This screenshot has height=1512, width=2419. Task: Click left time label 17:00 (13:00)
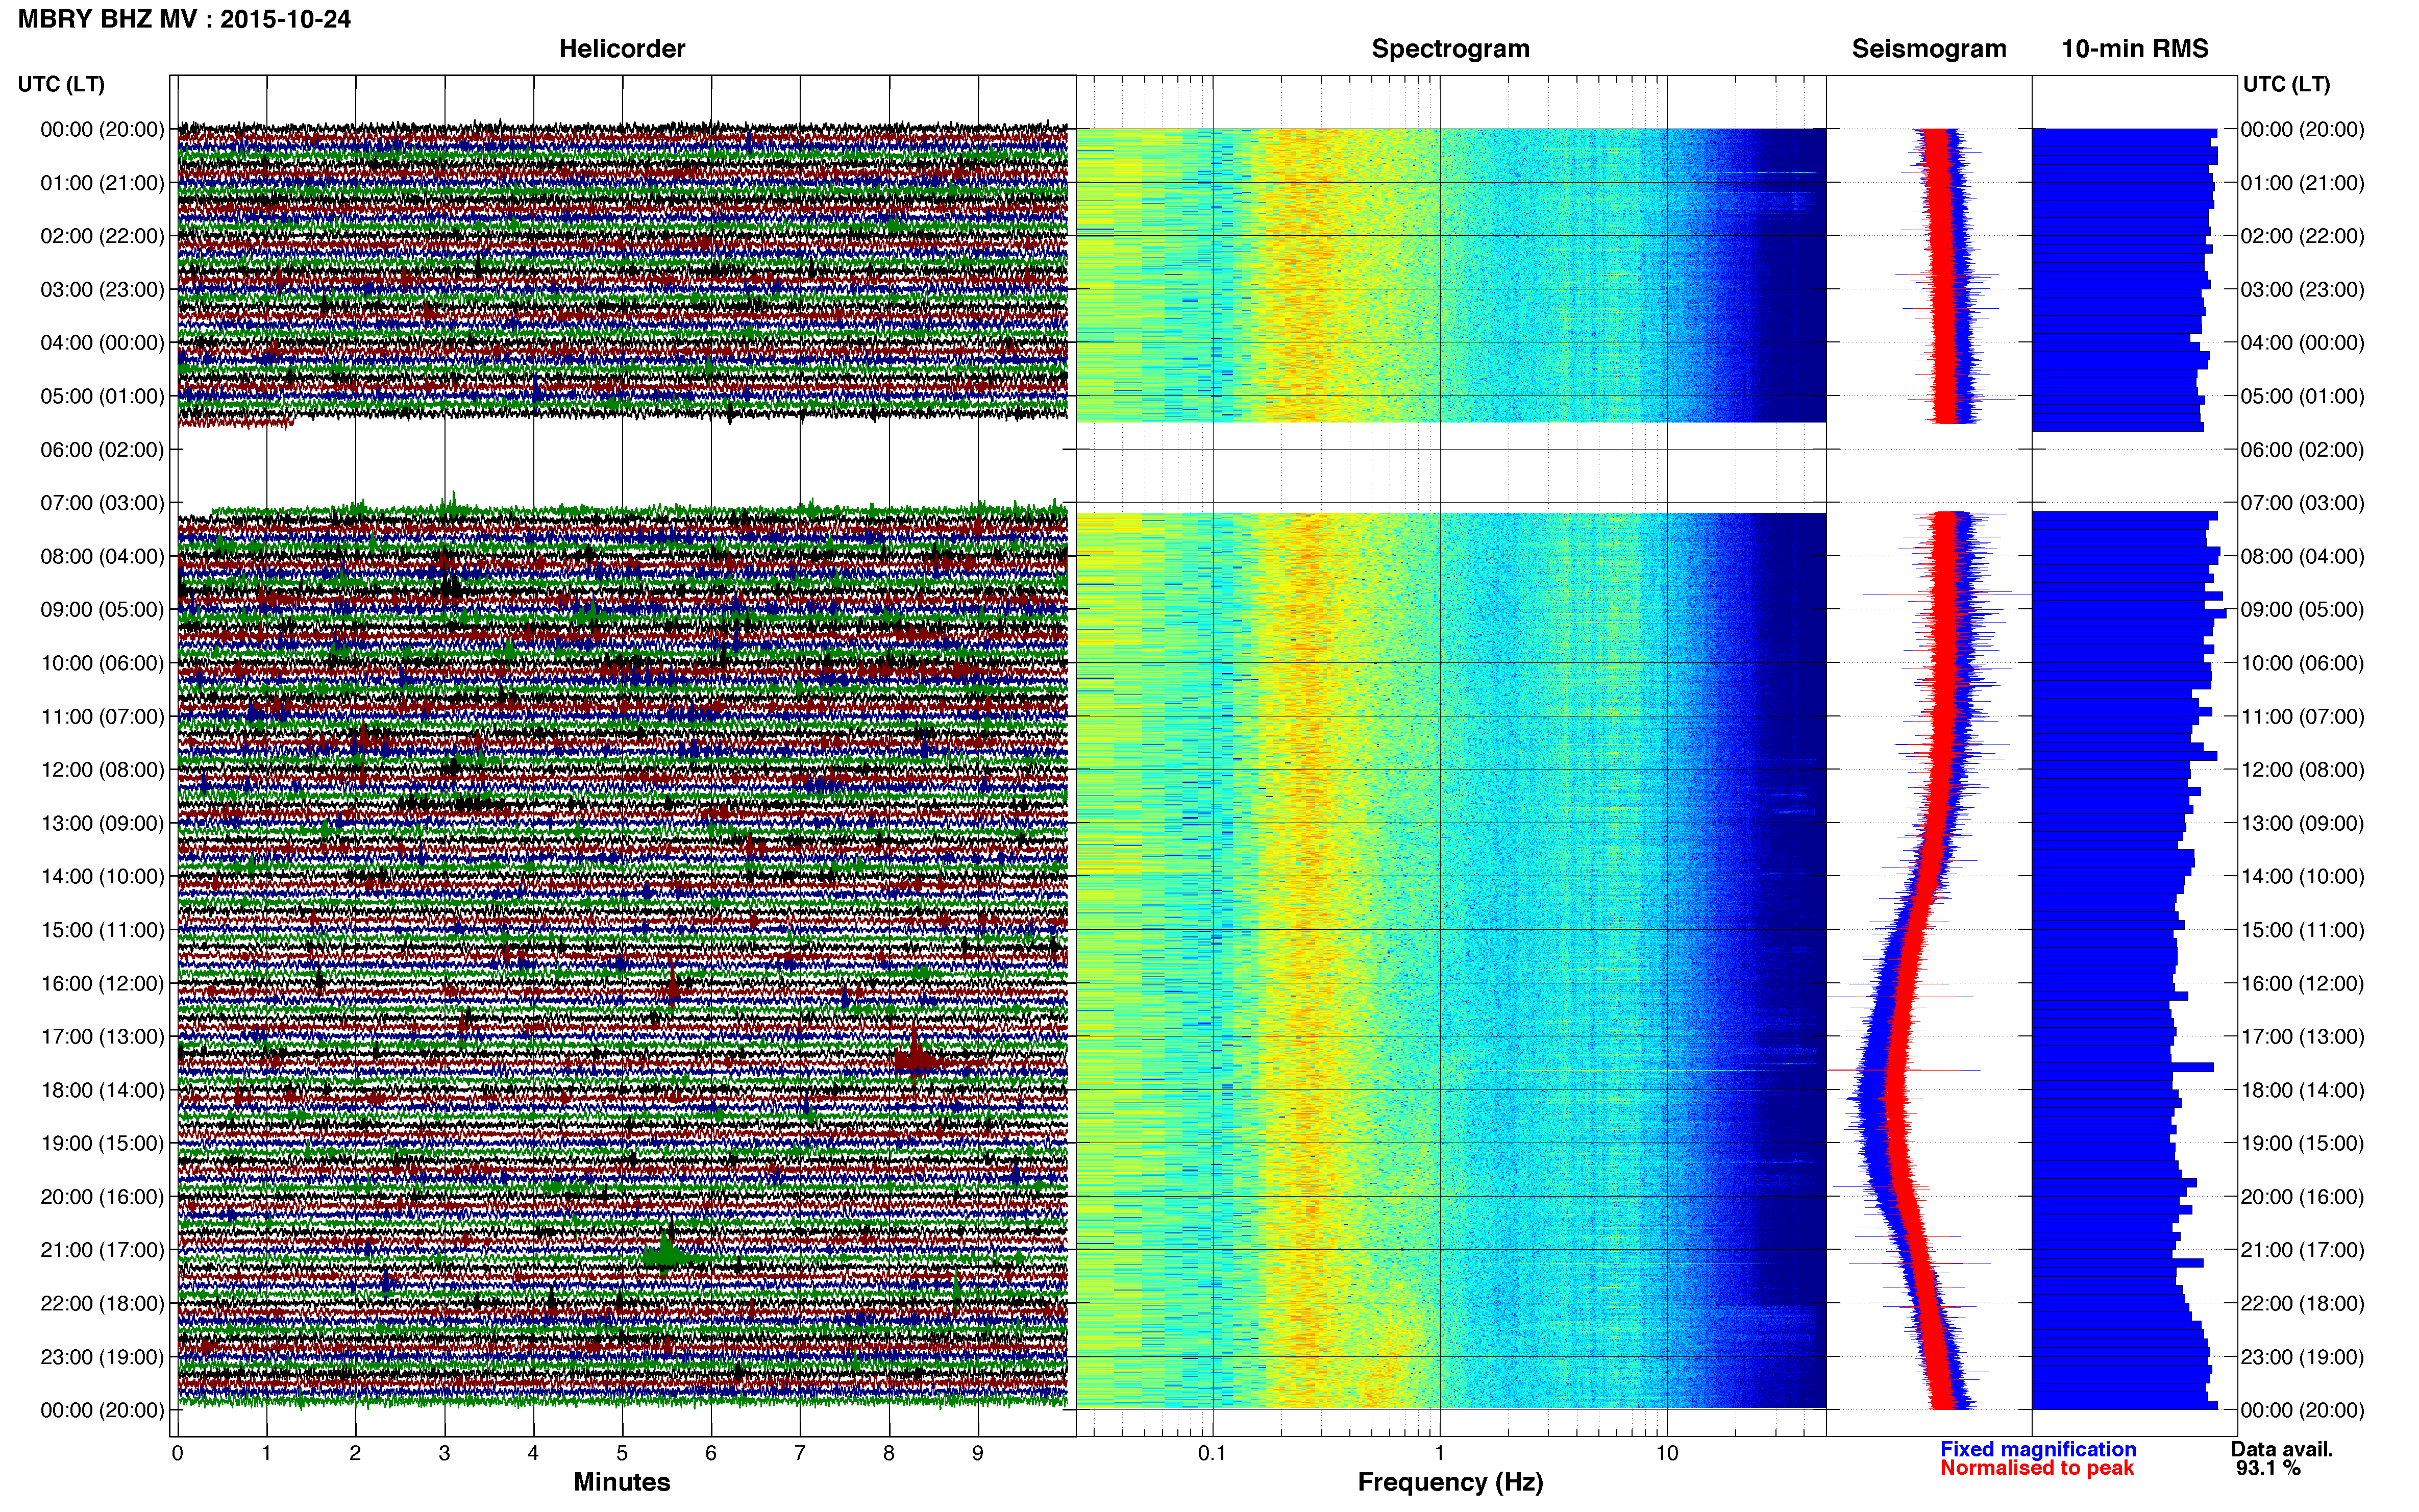tap(102, 1037)
